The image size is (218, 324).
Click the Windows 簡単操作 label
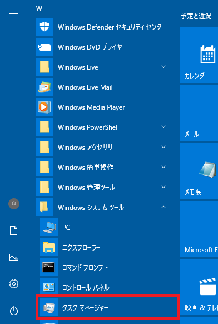(86, 168)
